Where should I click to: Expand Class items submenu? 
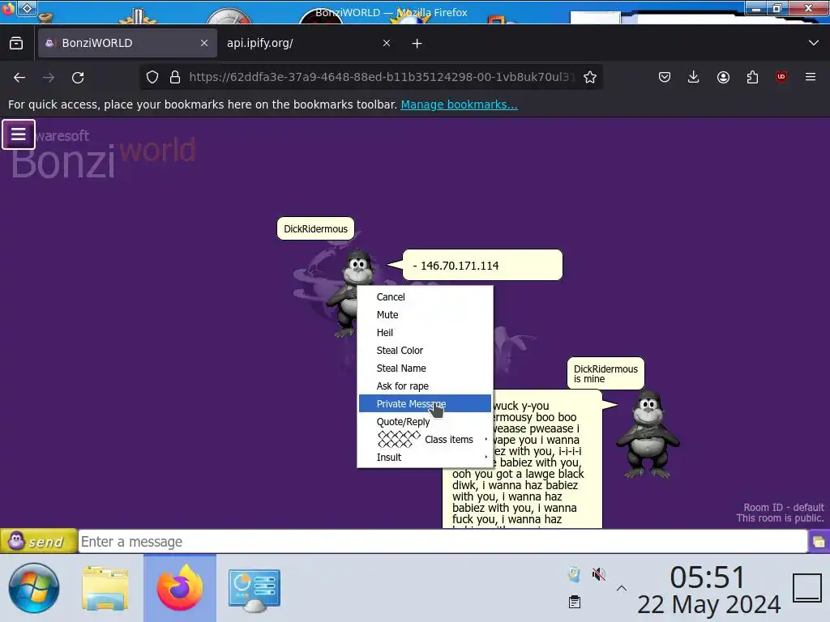425,440
